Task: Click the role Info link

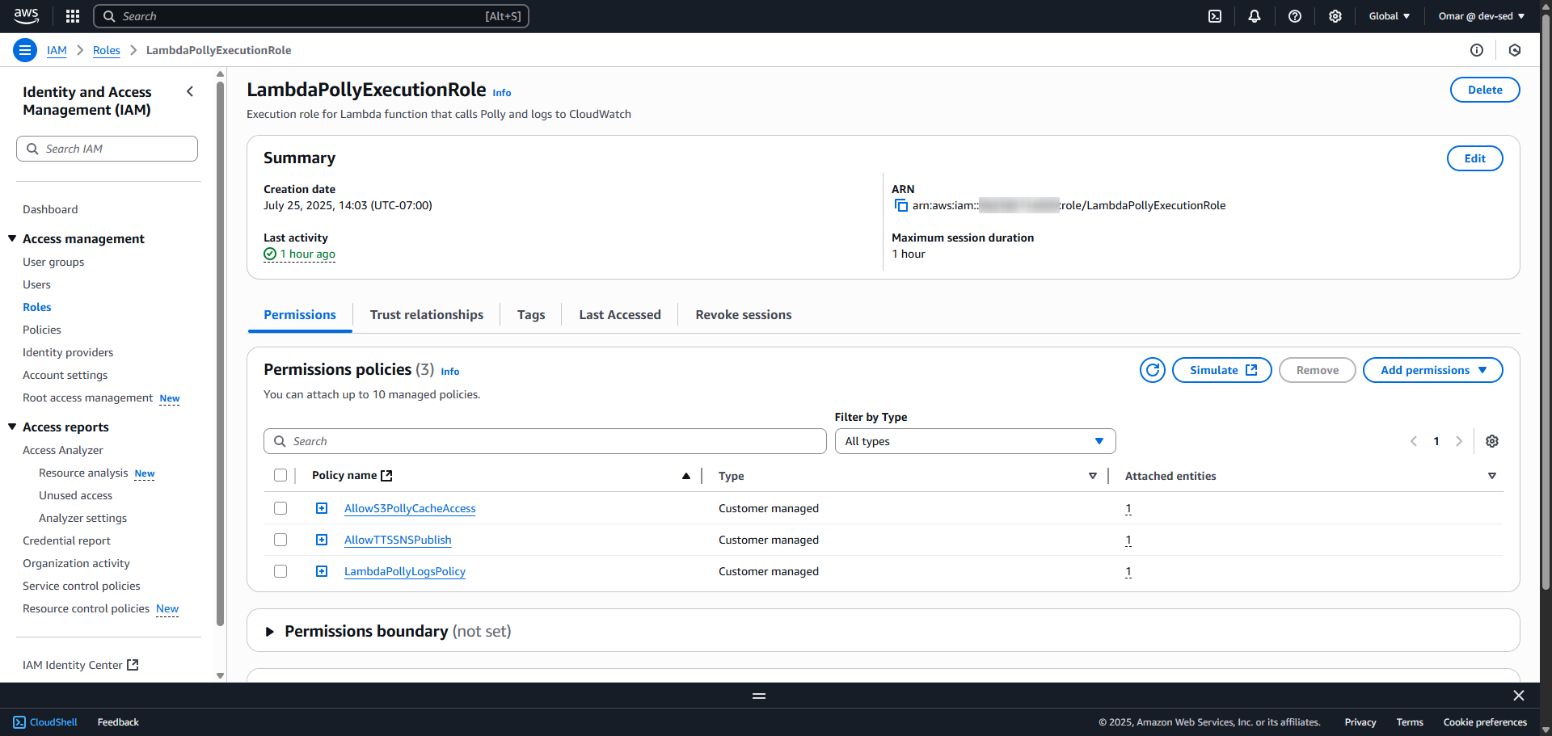Action: [x=502, y=93]
